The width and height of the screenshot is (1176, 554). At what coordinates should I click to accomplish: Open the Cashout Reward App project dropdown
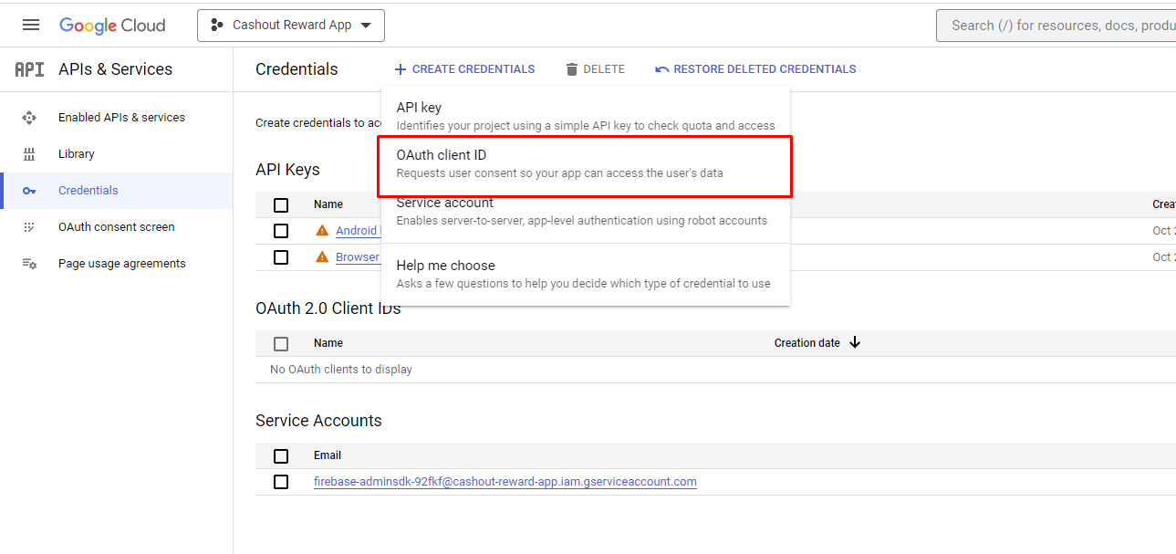tap(291, 26)
